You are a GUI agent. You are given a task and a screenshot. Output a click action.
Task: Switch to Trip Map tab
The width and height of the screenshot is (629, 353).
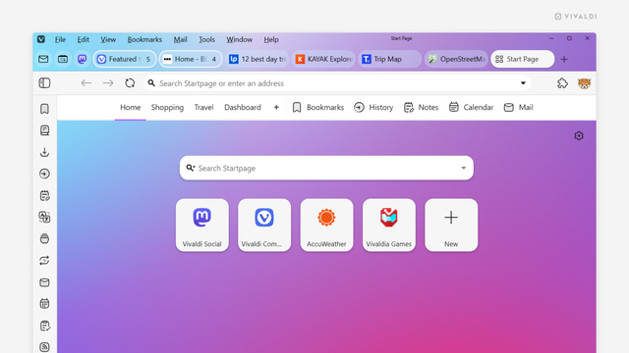coord(390,59)
